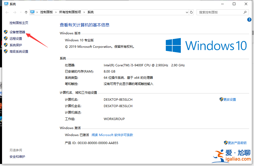254x166 pixels.
Task: Open the address bar history dropdown arrow
Action: (x=187, y=12)
